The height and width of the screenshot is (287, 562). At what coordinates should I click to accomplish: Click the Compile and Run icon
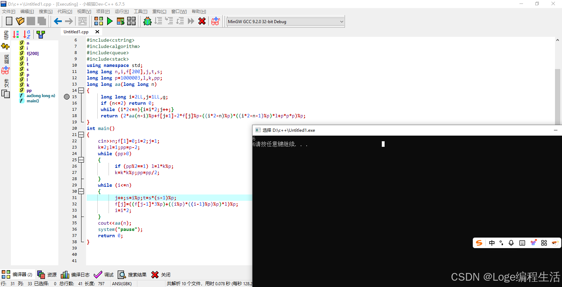tap(120, 21)
